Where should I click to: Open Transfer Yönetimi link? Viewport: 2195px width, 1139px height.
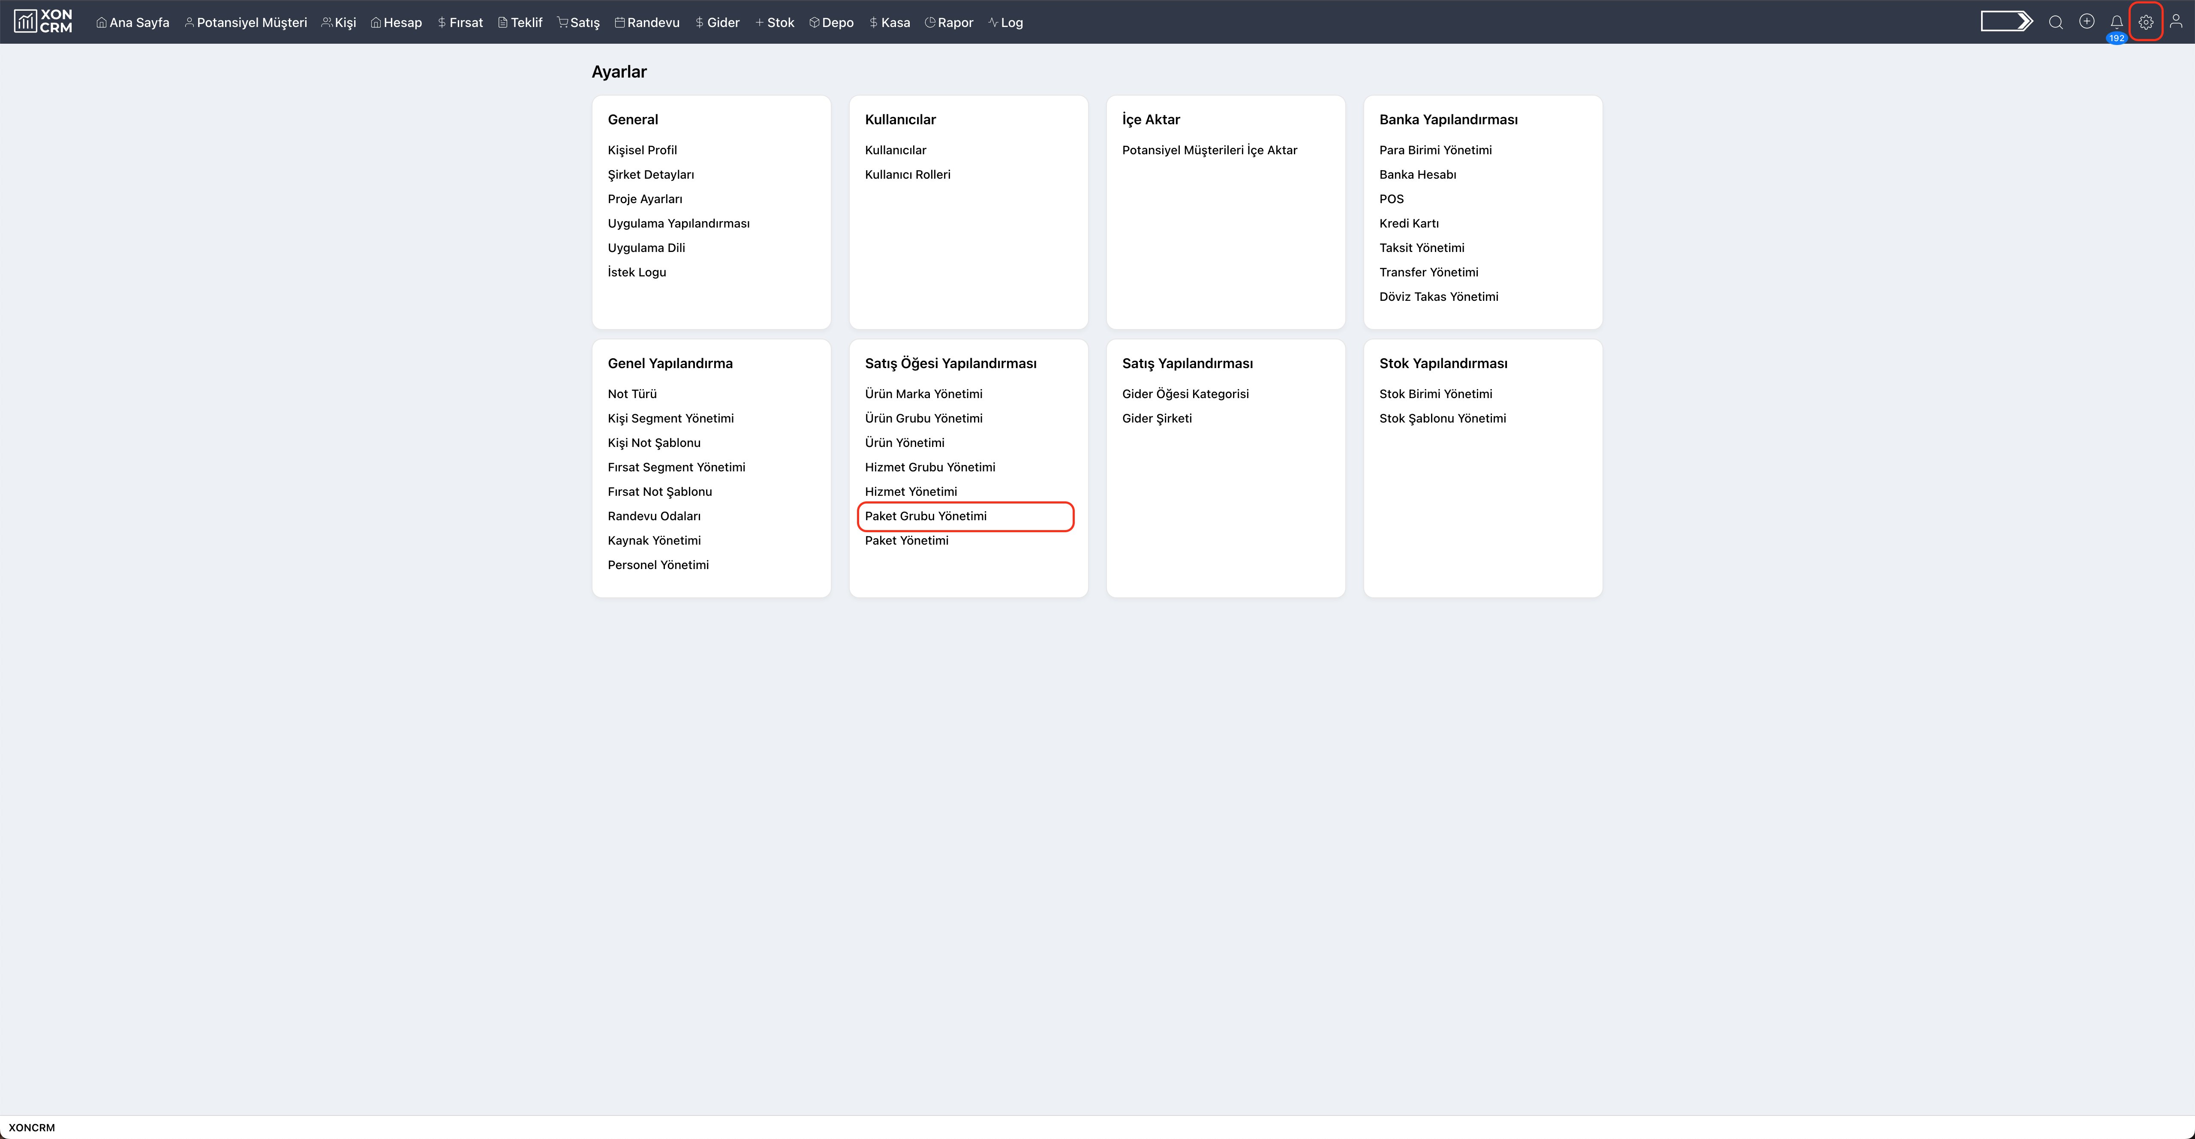tap(1429, 273)
